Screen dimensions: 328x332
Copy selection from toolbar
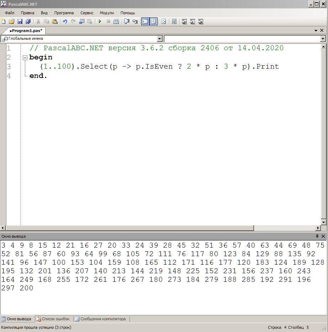(46, 21)
